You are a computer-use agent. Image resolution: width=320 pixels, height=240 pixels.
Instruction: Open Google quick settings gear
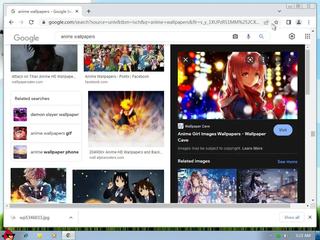click(x=292, y=36)
